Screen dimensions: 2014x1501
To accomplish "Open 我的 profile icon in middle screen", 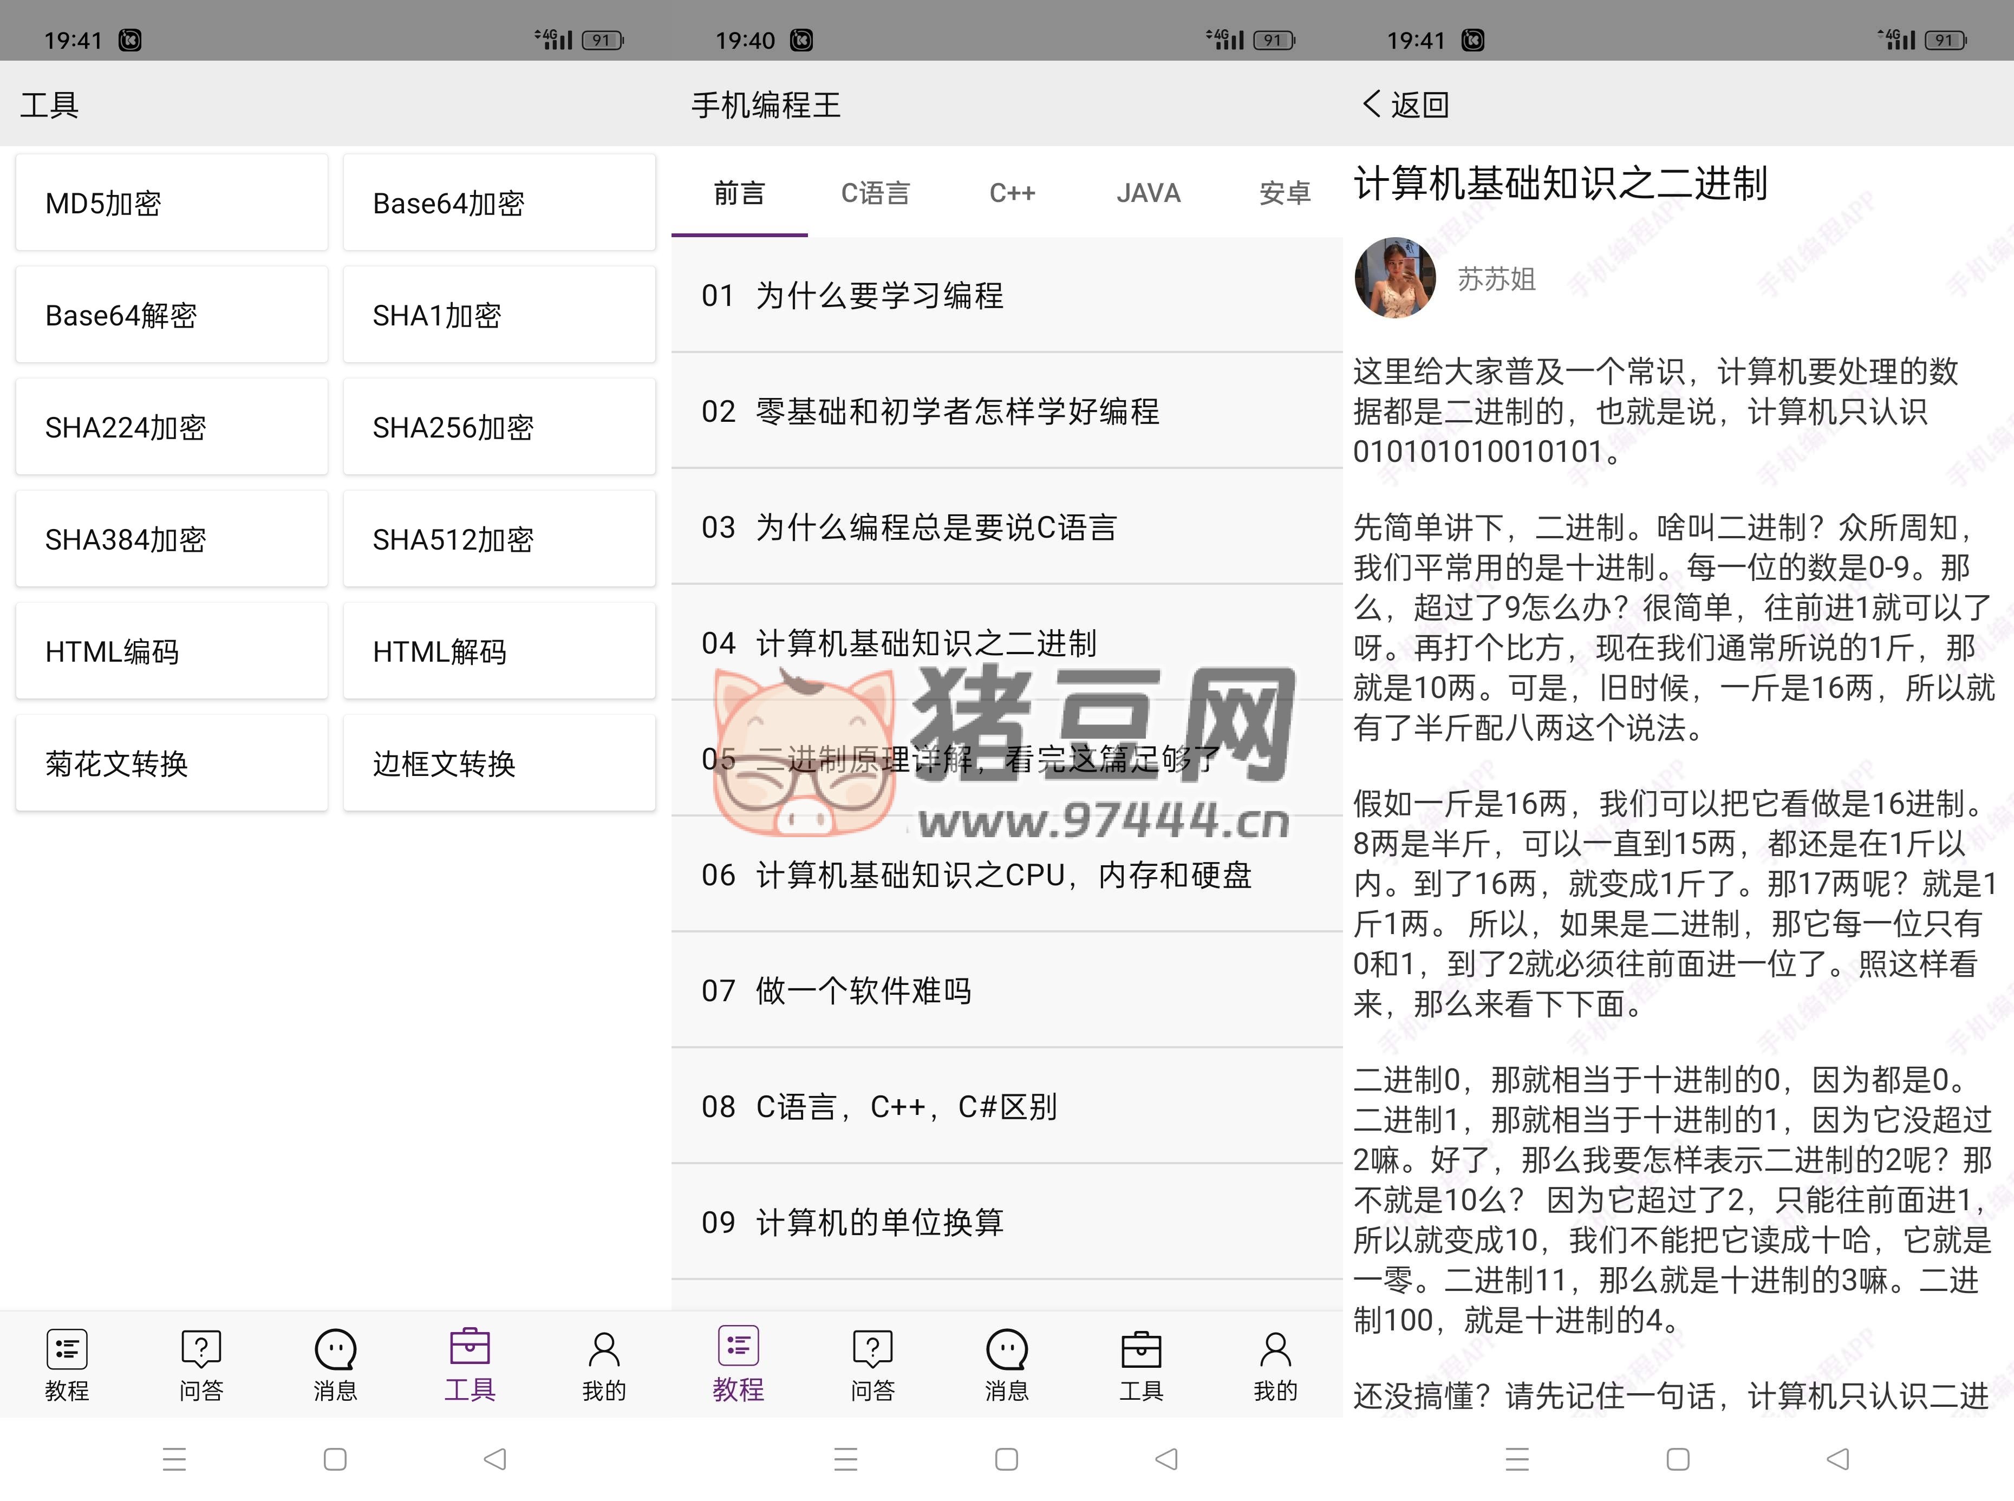I will (x=1275, y=1350).
